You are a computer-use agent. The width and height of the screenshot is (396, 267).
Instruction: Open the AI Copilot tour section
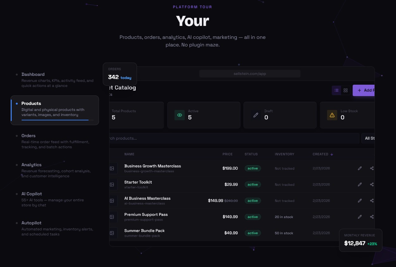(32, 194)
